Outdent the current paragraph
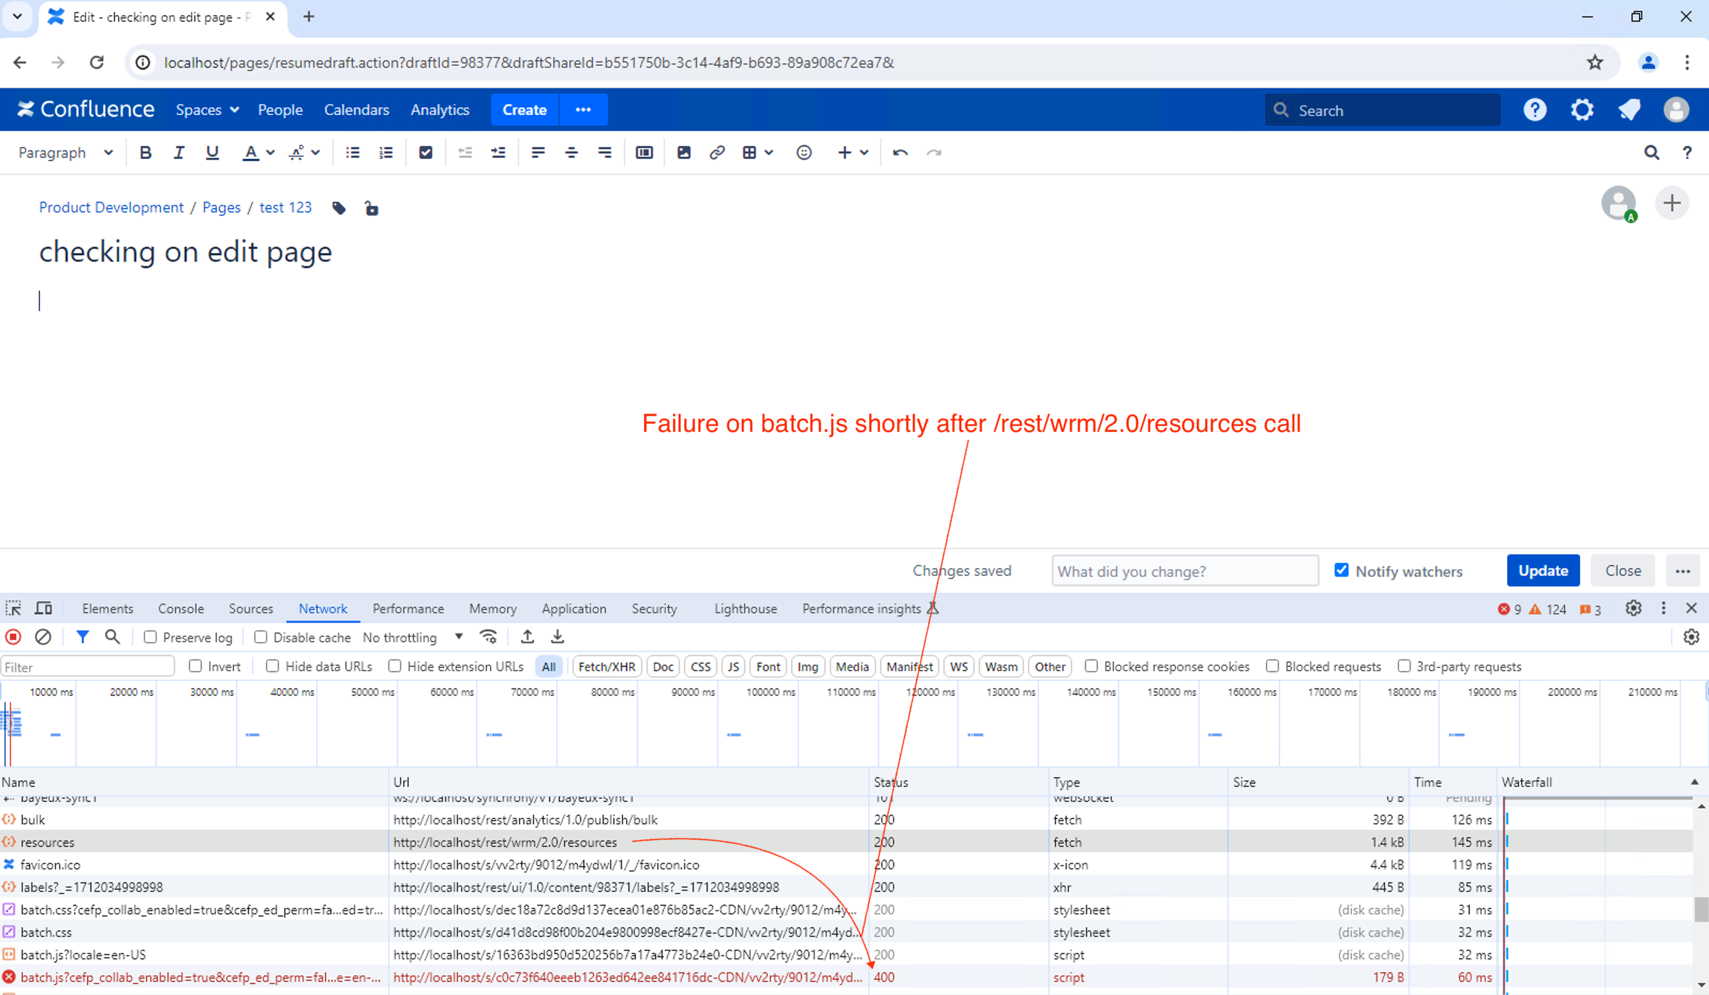This screenshot has height=995, width=1709. (465, 153)
